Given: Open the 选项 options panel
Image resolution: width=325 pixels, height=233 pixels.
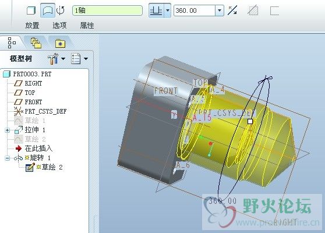Looking at the screenshot, I should [x=59, y=26].
